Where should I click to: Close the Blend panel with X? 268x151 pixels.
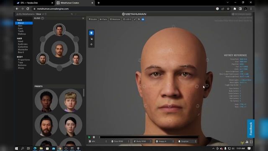[x=83, y=18]
